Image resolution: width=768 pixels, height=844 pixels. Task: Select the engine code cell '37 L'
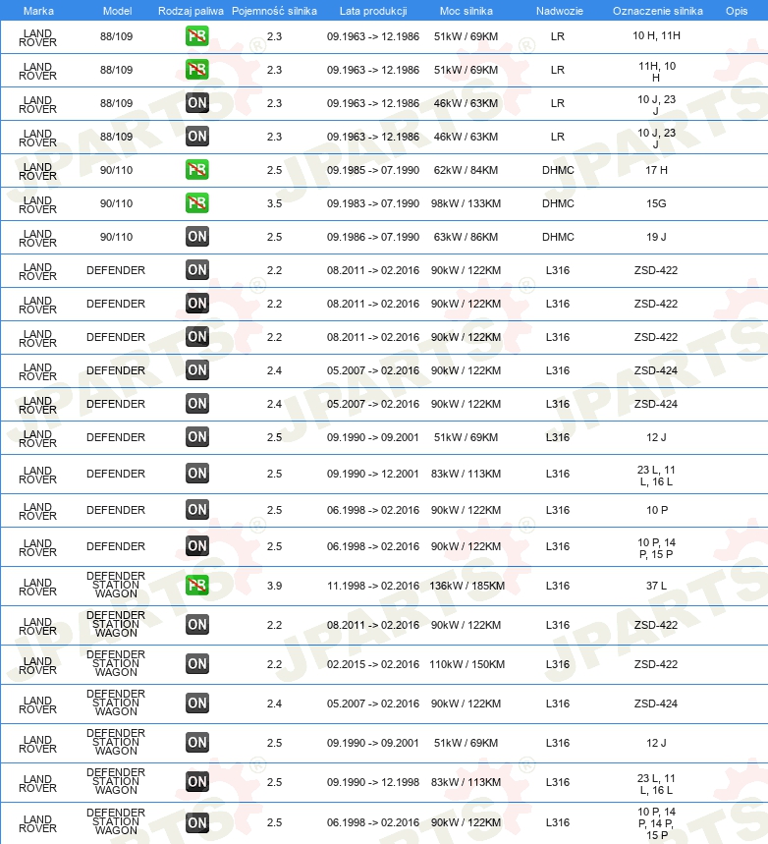(656, 586)
